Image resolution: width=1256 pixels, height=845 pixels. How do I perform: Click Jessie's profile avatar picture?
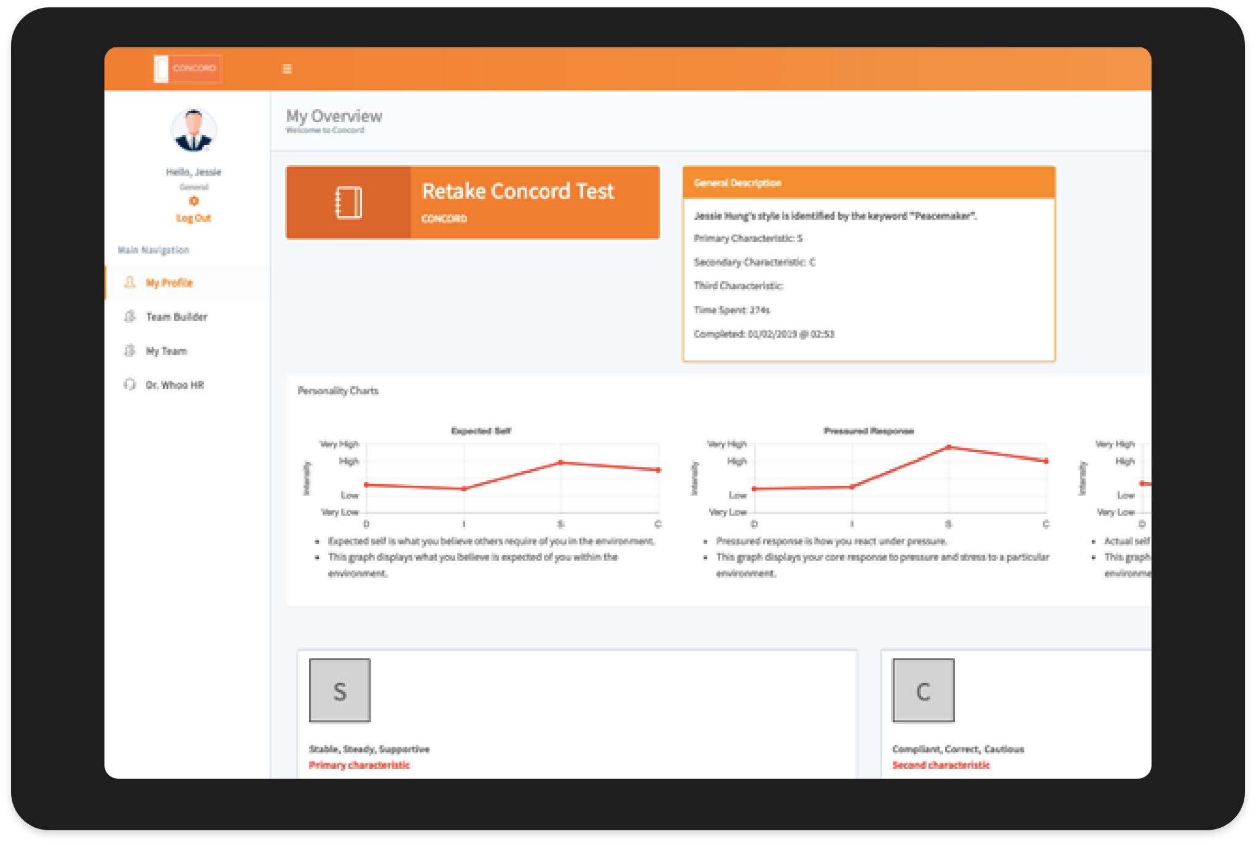194,130
